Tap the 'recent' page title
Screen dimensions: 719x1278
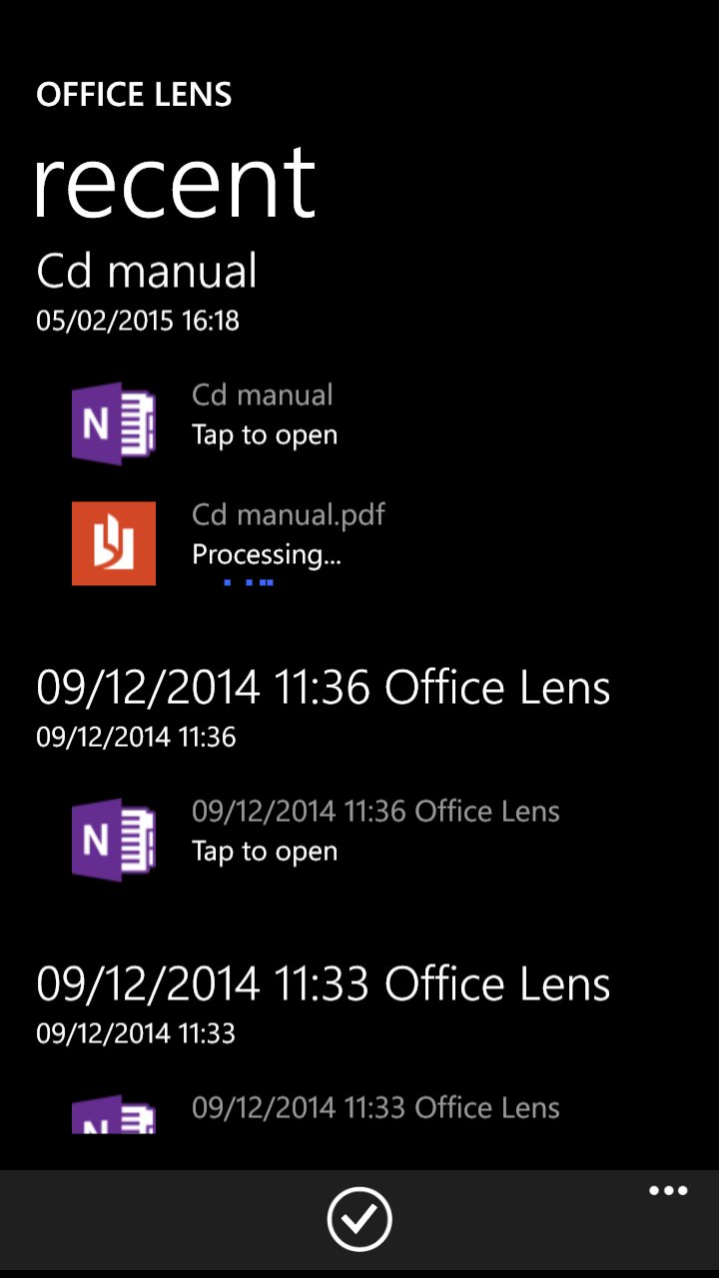(x=176, y=182)
